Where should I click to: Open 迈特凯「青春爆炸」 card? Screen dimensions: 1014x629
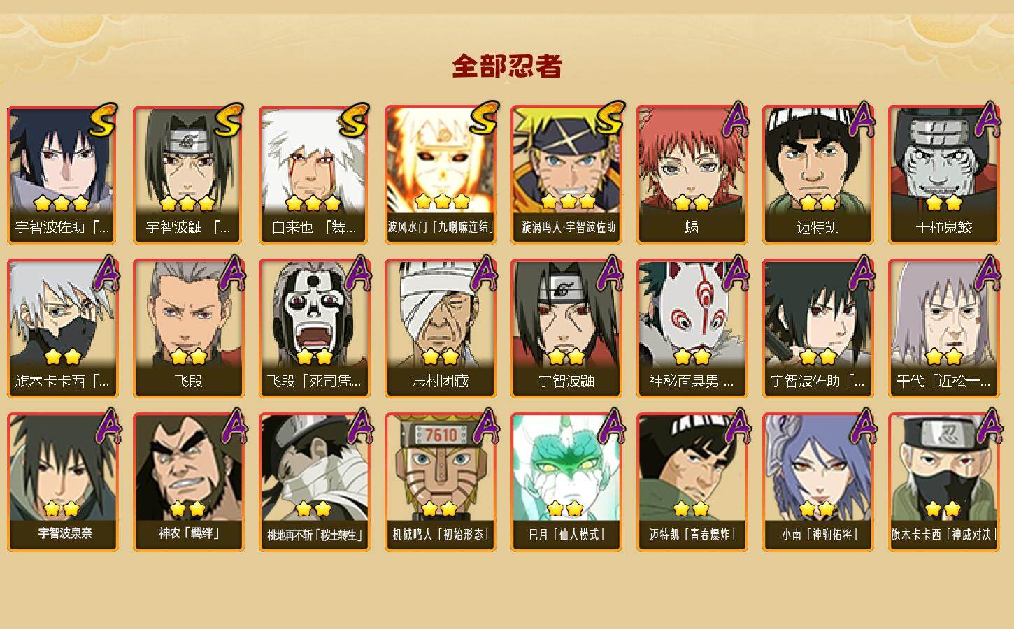[x=692, y=482]
